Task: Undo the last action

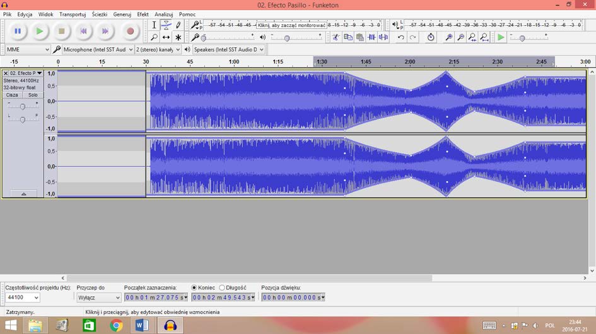Action: point(400,37)
